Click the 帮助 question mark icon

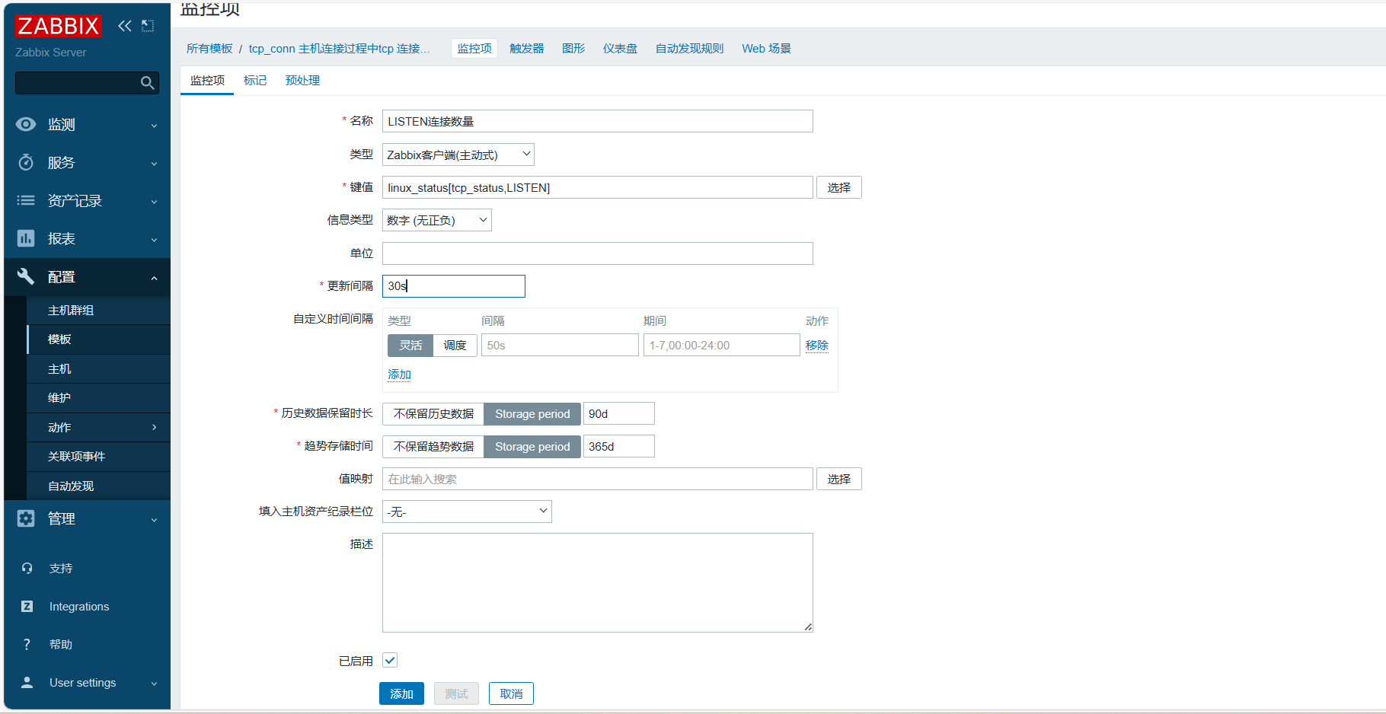pos(27,645)
